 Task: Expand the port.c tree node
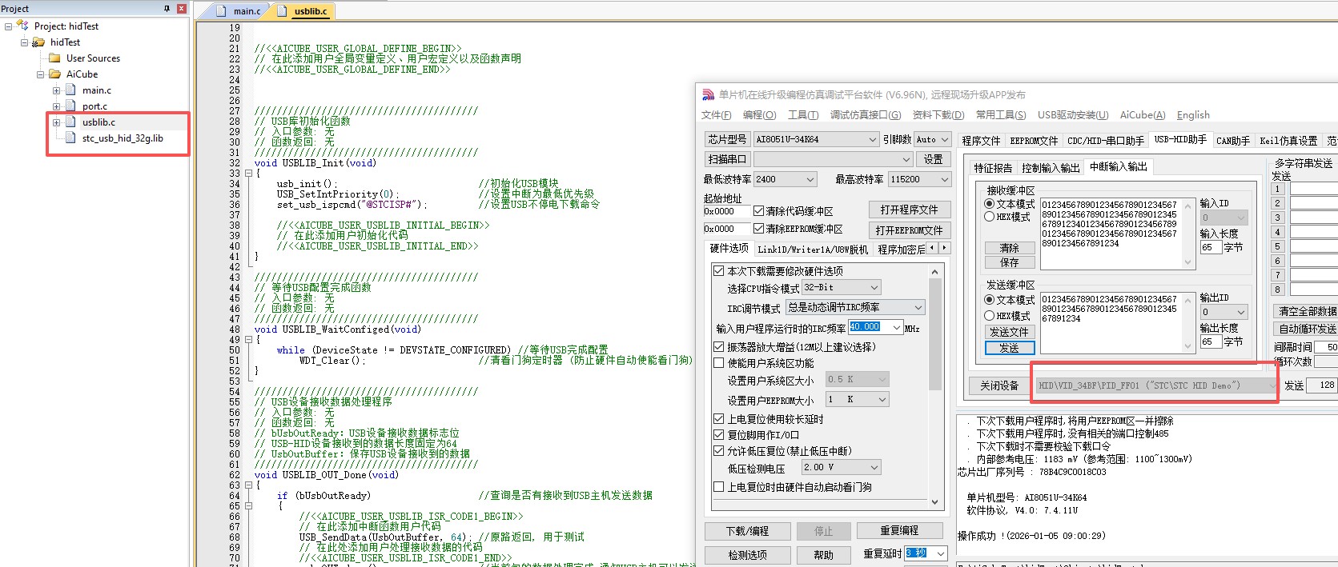click(56, 106)
